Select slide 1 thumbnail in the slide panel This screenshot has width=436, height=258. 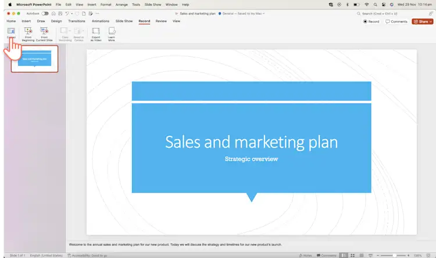pos(34,59)
